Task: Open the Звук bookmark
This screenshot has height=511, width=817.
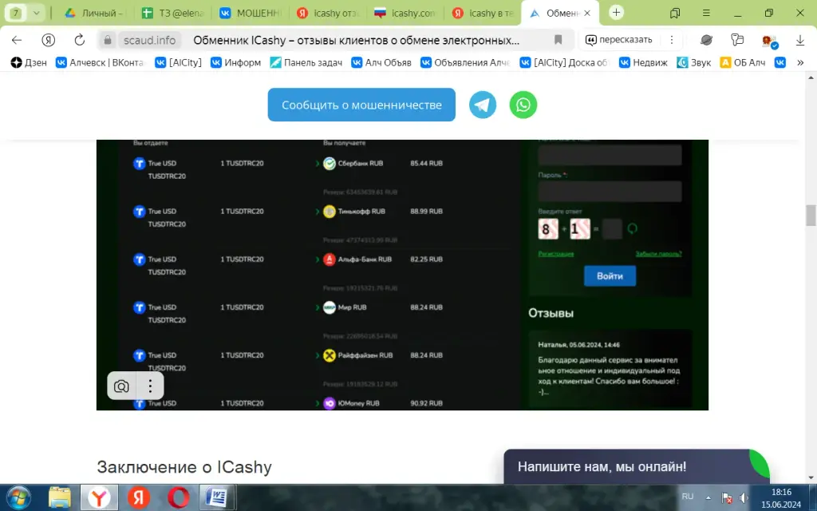Action: coord(693,62)
